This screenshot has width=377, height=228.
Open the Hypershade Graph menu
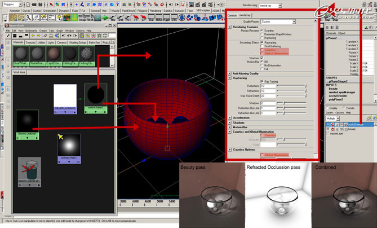click(x=60, y=30)
